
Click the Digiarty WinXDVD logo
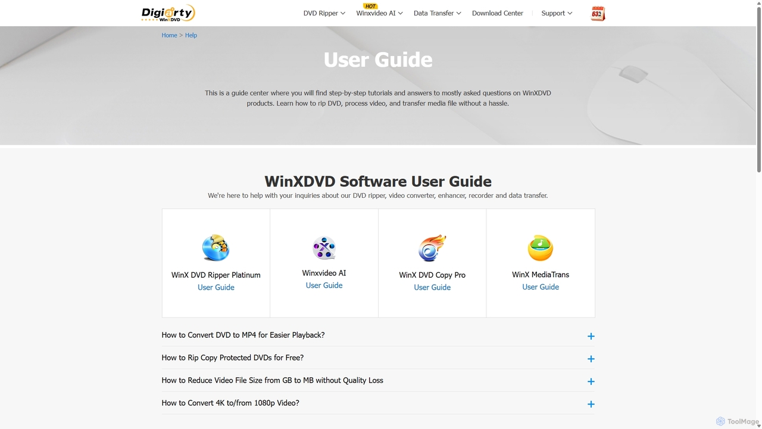point(168,13)
